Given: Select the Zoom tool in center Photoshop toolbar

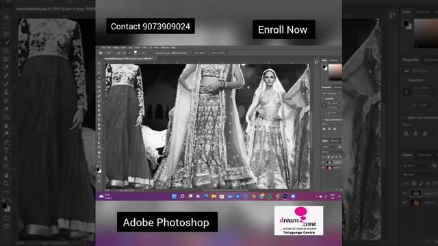Looking at the screenshot, I should point(99,157).
